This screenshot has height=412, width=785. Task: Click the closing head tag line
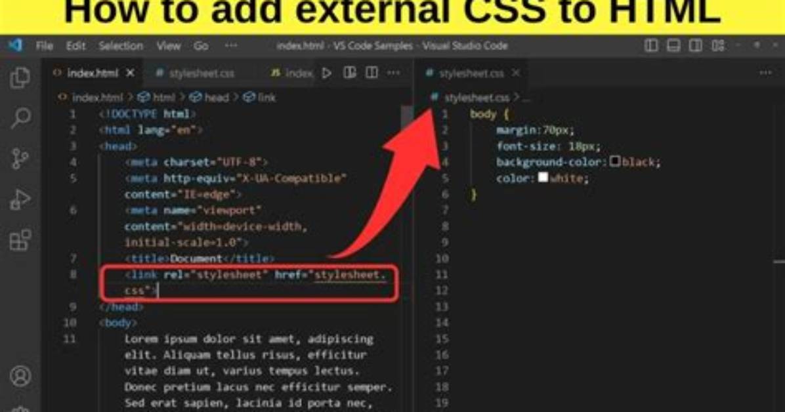point(121,307)
